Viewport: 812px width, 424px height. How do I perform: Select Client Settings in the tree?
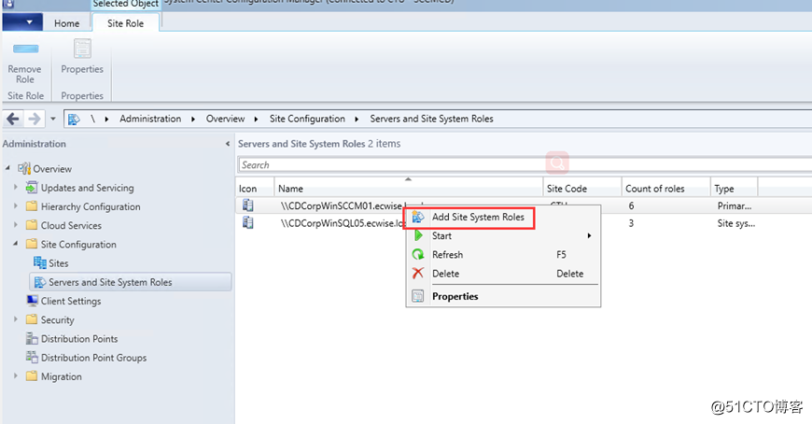(x=71, y=301)
